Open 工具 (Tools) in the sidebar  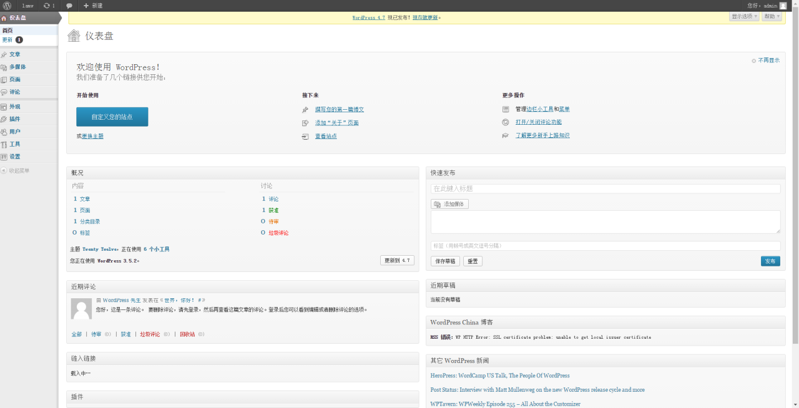14,144
